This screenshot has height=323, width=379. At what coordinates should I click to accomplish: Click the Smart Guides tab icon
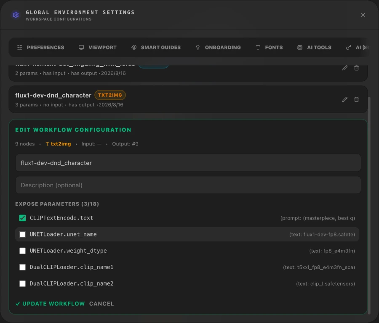tap(134, 48)
